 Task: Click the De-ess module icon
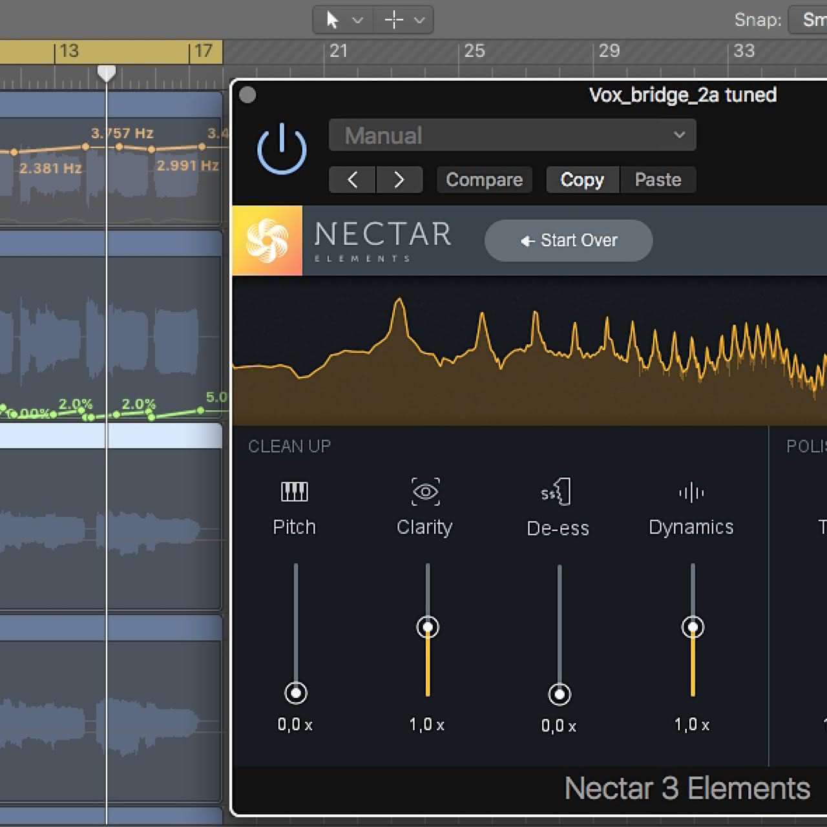(x=557, y=492)
